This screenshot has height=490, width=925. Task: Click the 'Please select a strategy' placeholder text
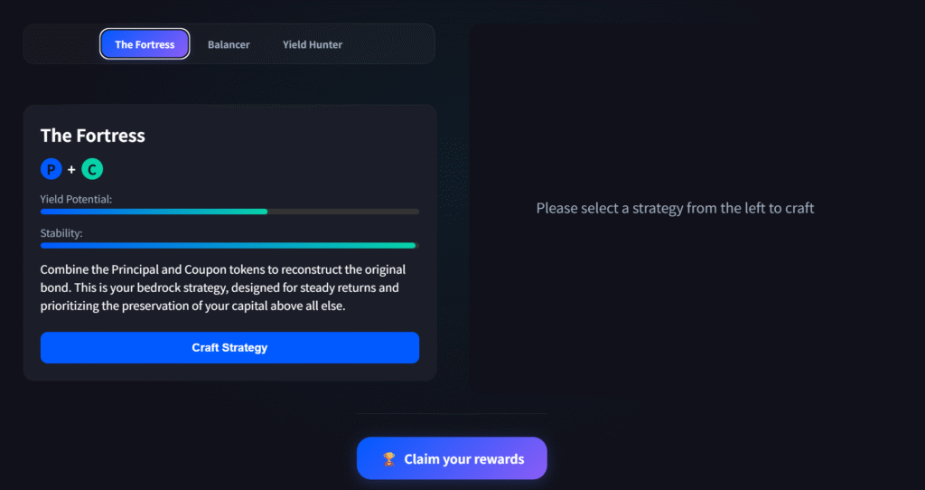pos(675,208)
